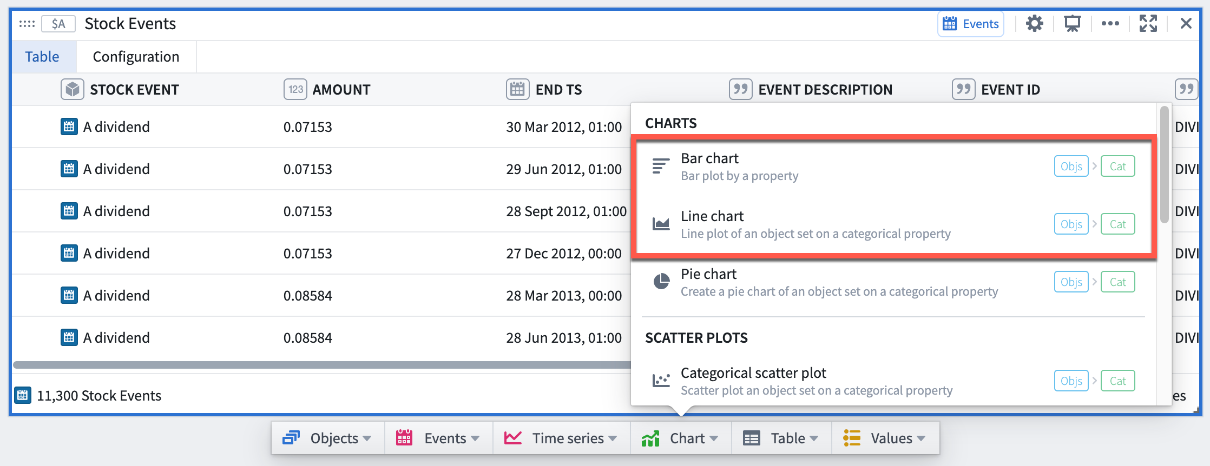1210x466 pixels.
Task: Click the charts menu vertical scrollbar
Action: click(1165, 165)
